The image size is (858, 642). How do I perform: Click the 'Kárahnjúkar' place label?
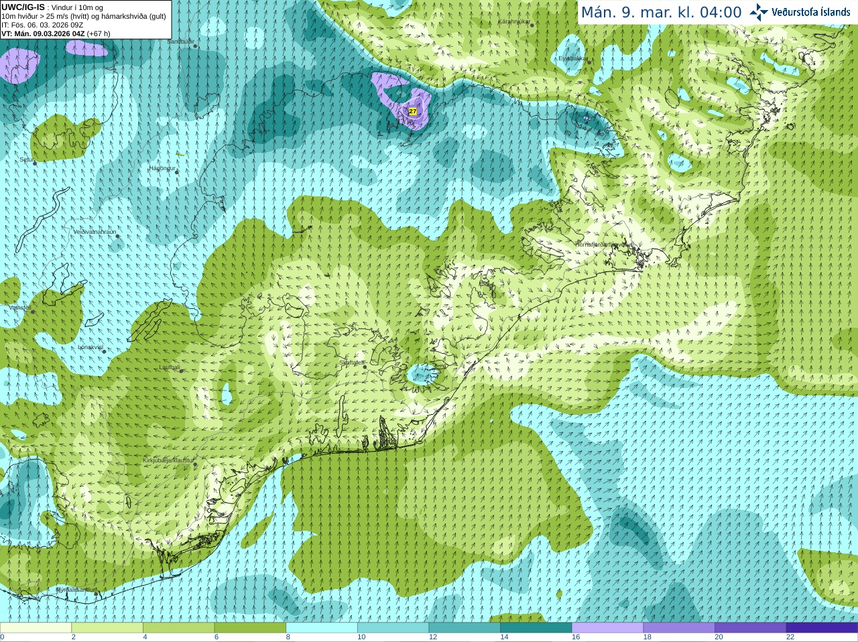(515, 21)
